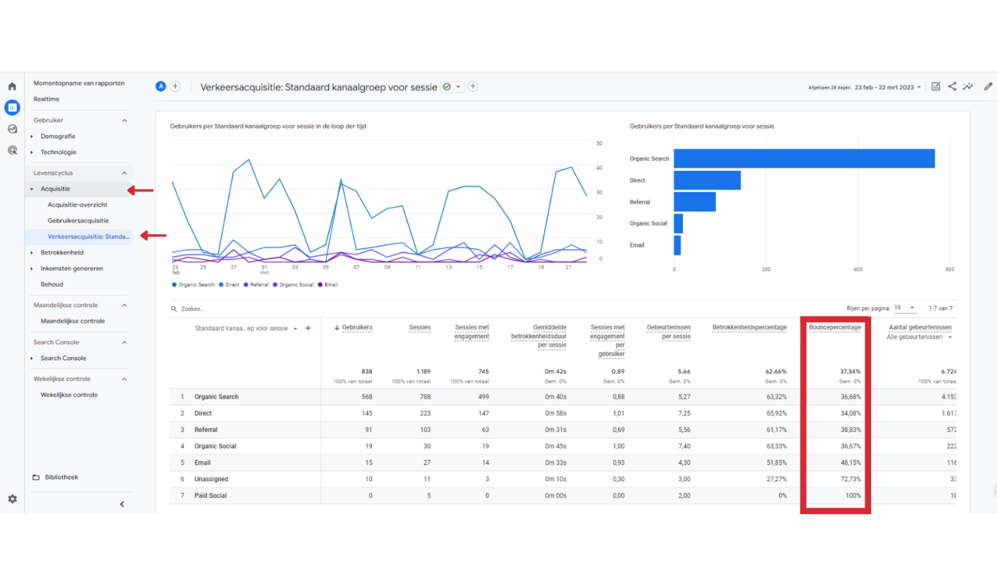Sort by Aantal gebeurtenissen column header
Image resolution: width=997 pixels, height=561 pixels.
[920, 328]
